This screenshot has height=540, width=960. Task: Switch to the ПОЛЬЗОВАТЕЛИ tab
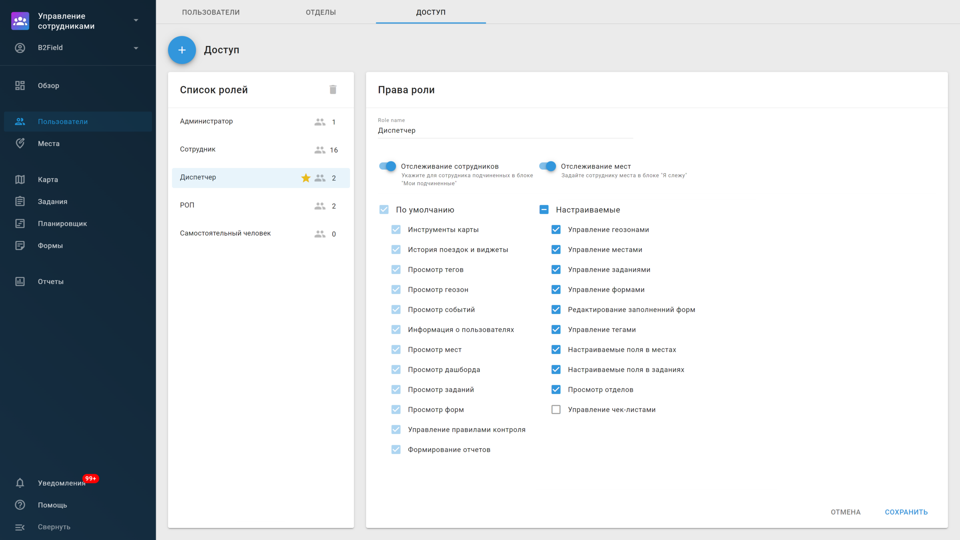(211, 12)
